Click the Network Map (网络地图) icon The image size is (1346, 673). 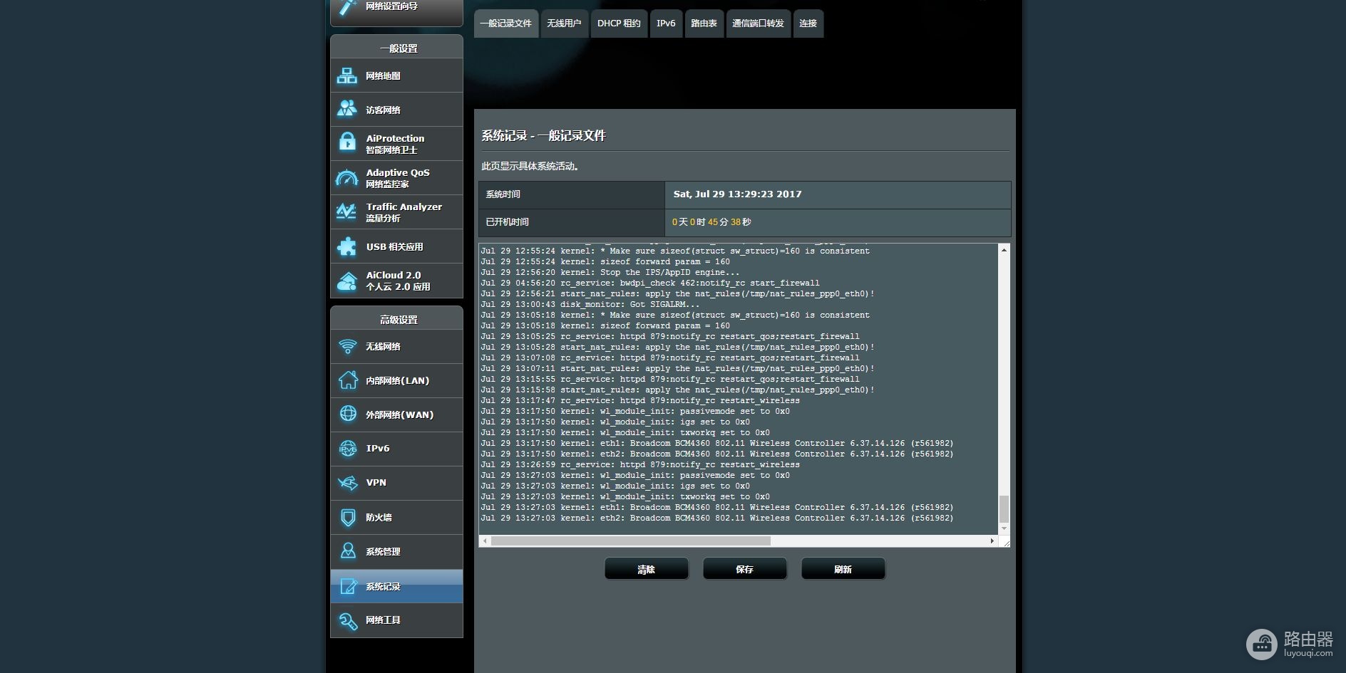347,75
